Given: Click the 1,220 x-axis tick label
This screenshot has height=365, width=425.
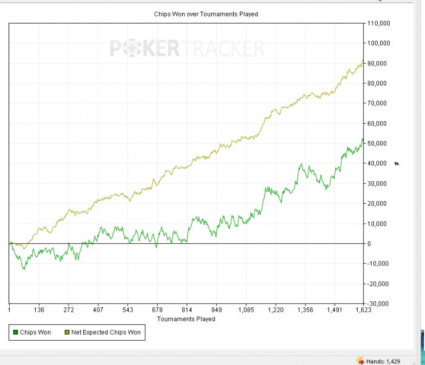Looking at the screenshot, I should (x=276, y=310).
